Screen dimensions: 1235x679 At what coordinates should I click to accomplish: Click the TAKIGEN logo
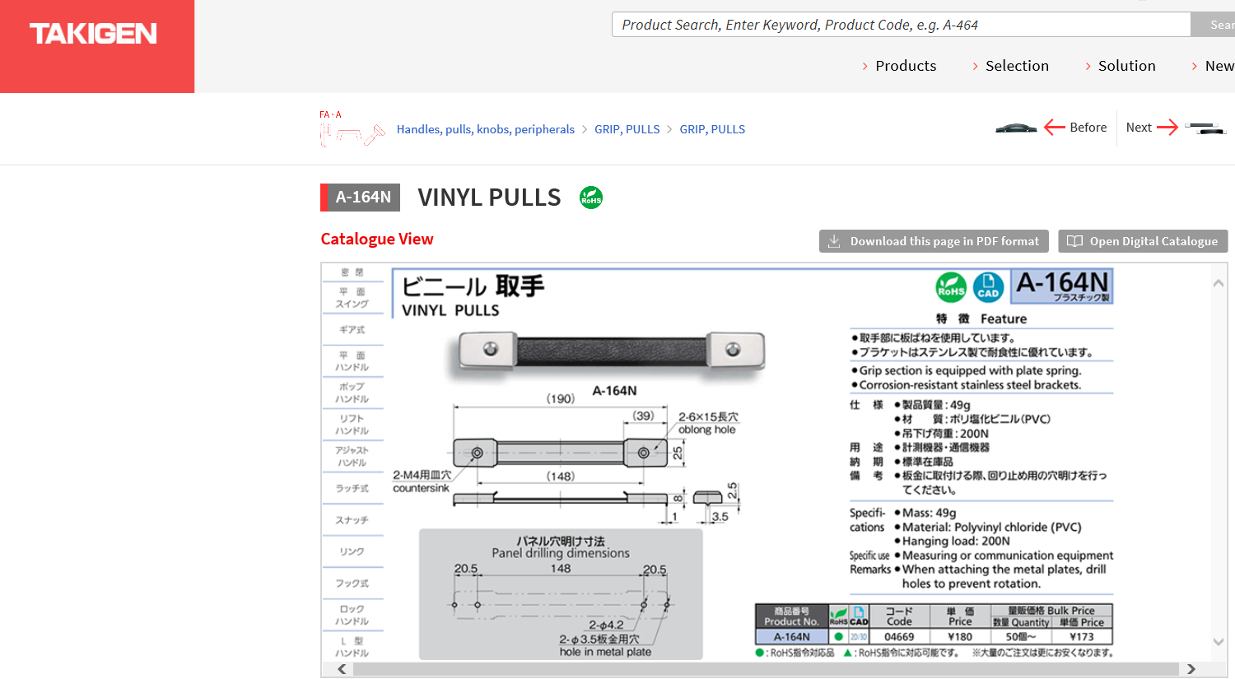pyautogui.click(x=93, y=34)
